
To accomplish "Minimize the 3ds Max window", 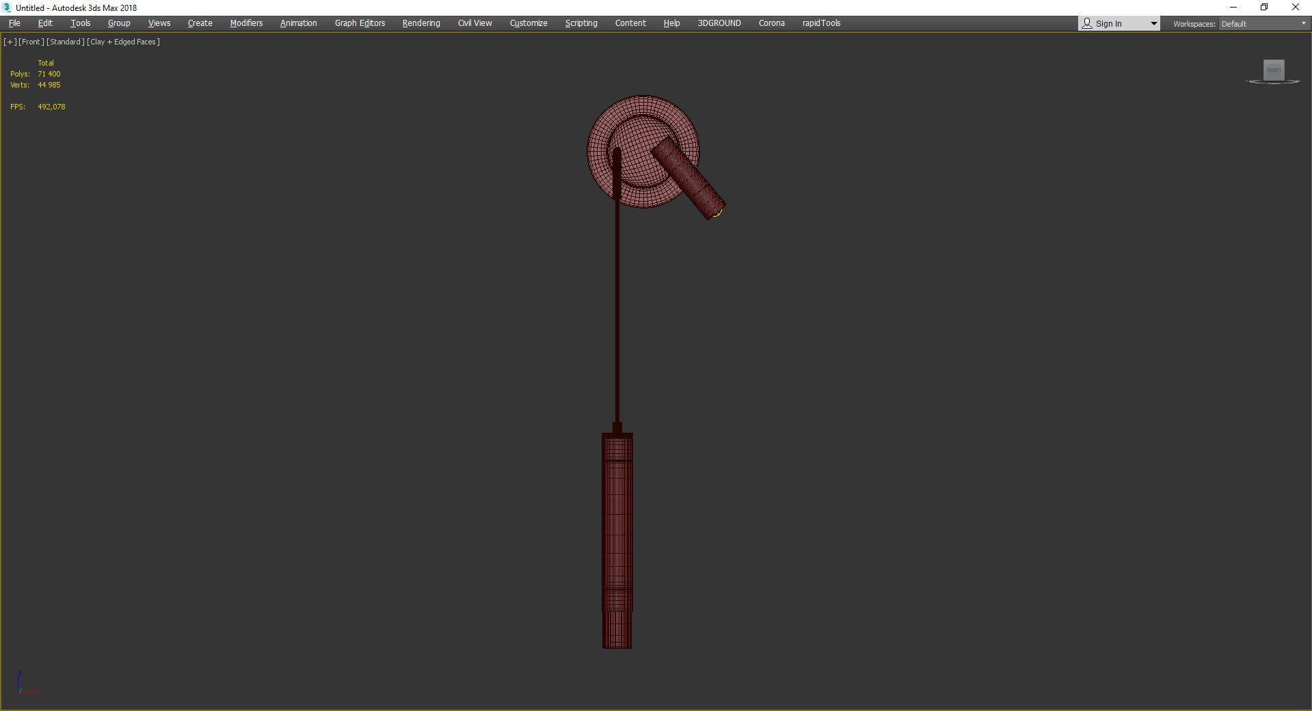I will coord(1233,8).
